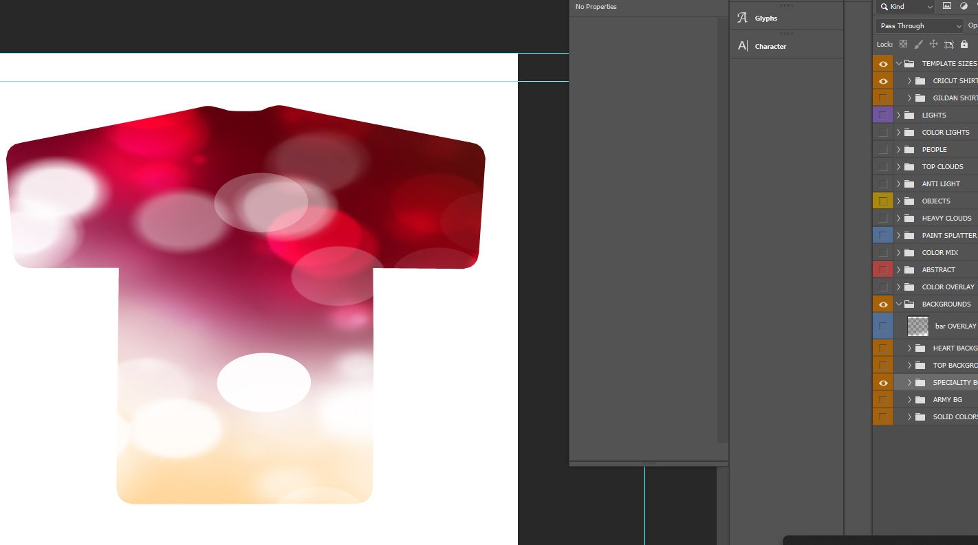978x545 pixels.
Task: Expand the SOLID COLORS group
Action: coord(909,416)
